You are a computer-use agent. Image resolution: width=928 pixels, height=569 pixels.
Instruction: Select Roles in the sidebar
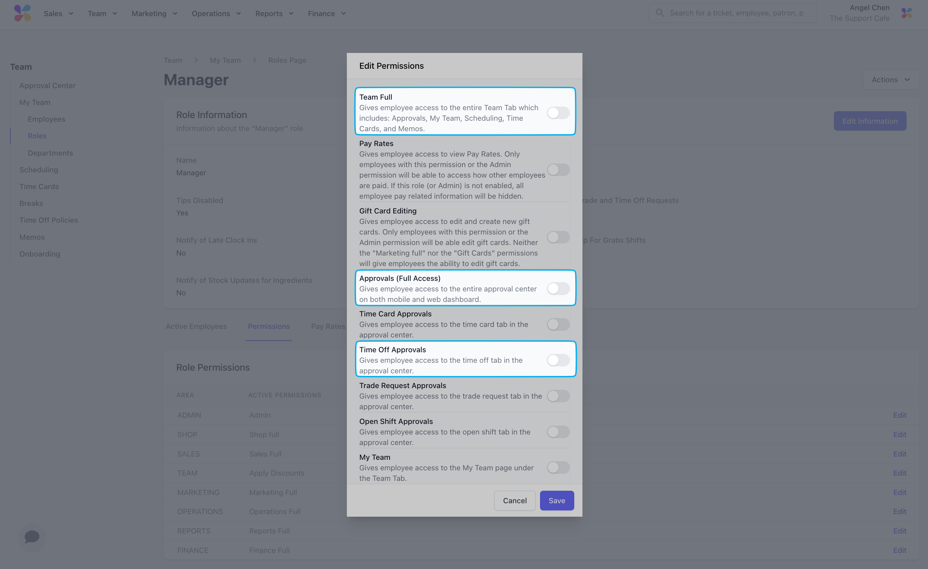[x=37, y=136]
